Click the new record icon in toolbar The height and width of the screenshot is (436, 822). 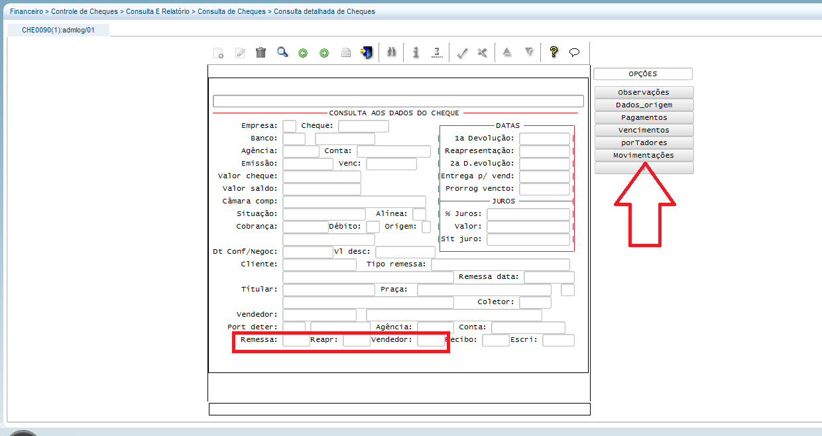pos(218,53)
